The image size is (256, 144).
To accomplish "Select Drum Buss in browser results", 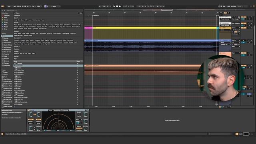I will (x=21, y=93).
